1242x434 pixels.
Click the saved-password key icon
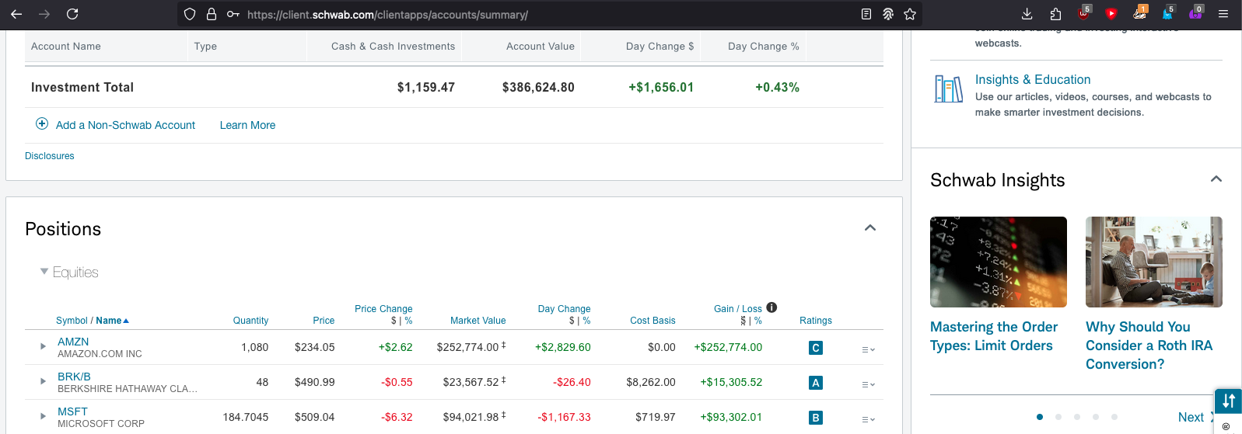click(x=233, y=14)
